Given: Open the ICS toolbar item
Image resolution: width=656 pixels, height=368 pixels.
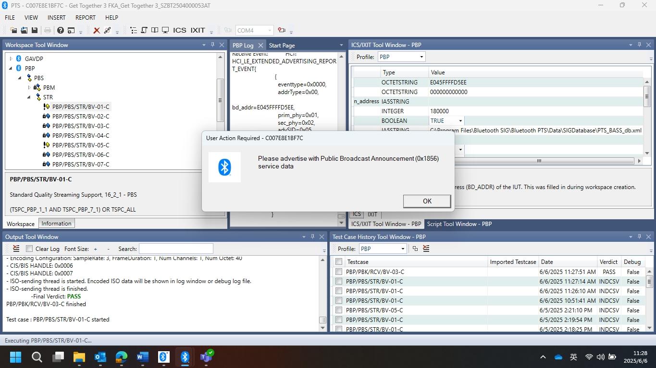Looking at the screenshot, I should [x=180, y=30].
